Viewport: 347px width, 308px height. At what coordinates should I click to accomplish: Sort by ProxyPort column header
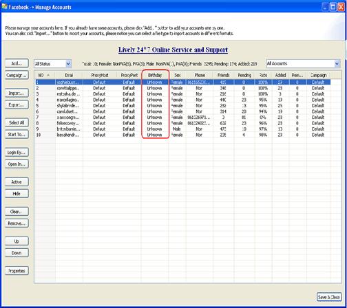pos(129,75)
